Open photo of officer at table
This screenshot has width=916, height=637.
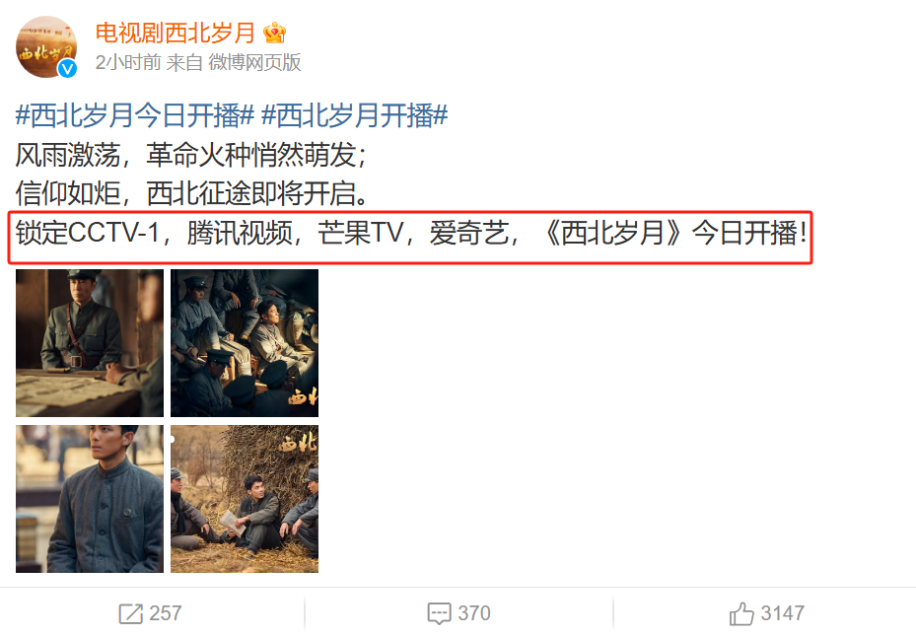point(90,343)
